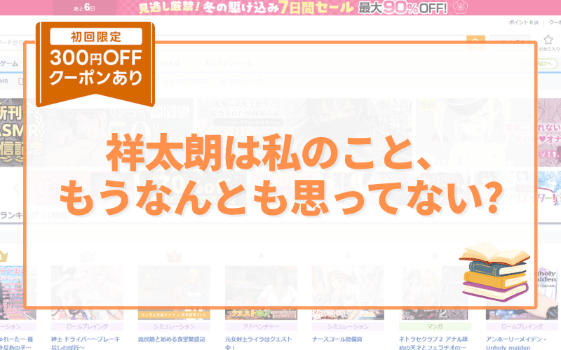This screenshot has height=350, width=561.
Task: Open the title ナースコール警備員
Action: pyautogui.click(x=337, y=339)
